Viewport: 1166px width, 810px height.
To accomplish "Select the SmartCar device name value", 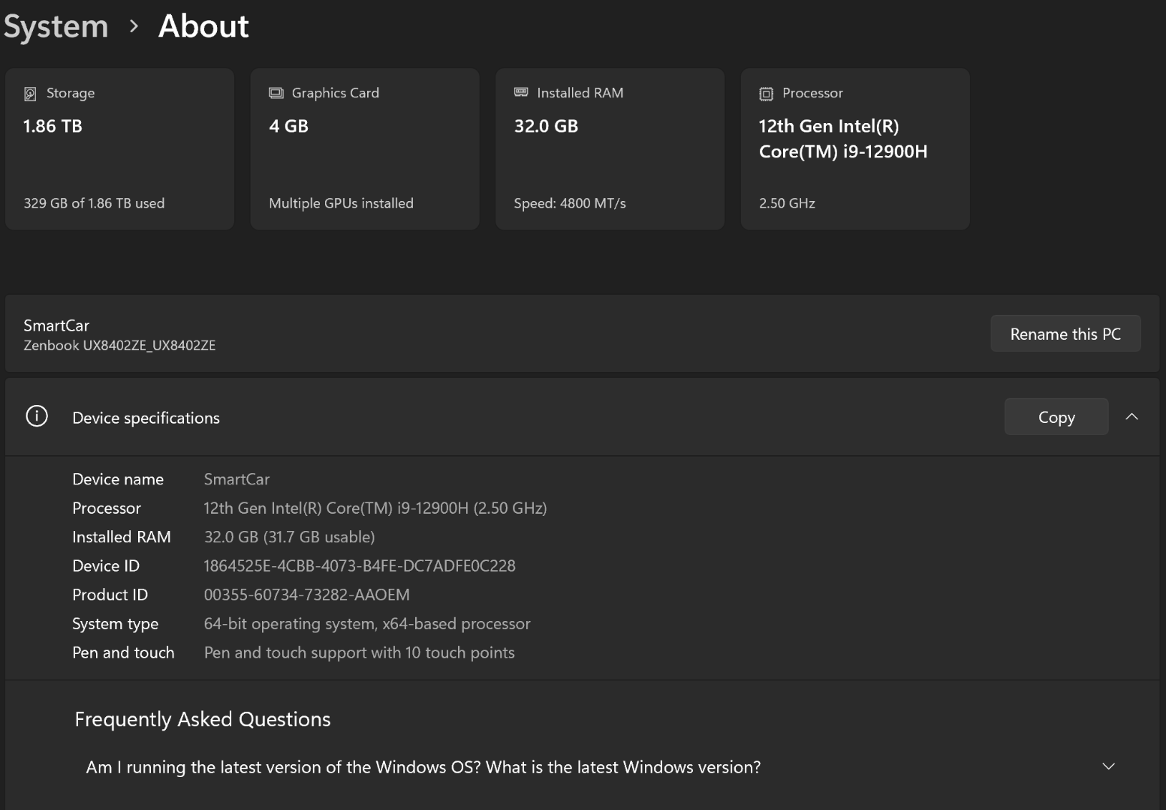I will (x=237, y=479).
